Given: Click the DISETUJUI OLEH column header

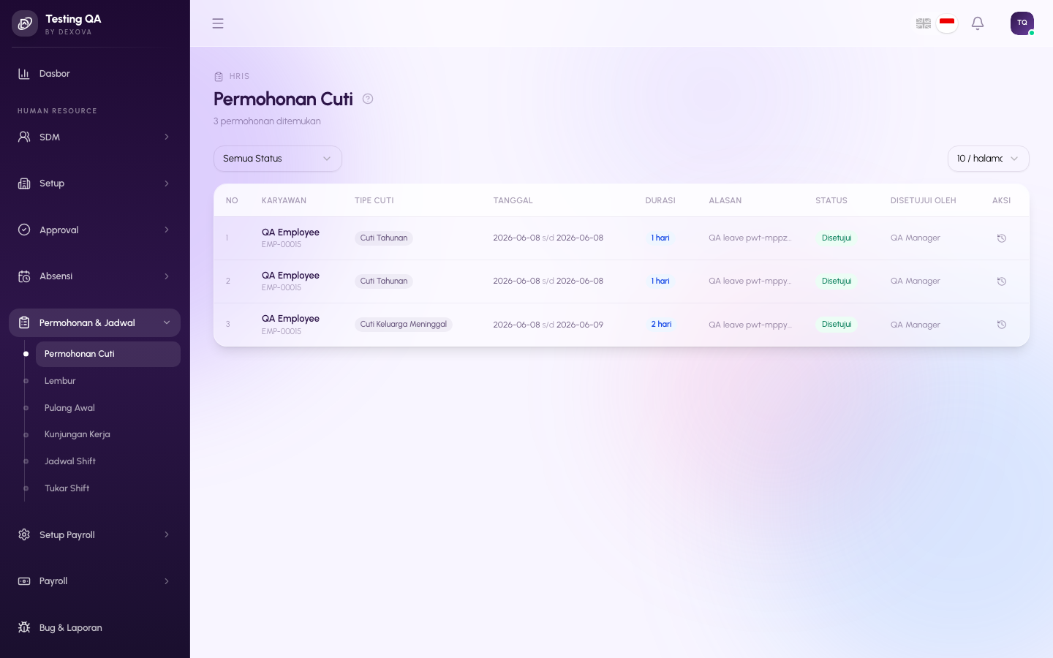Looking at the screenshot, I should point(923,200).
